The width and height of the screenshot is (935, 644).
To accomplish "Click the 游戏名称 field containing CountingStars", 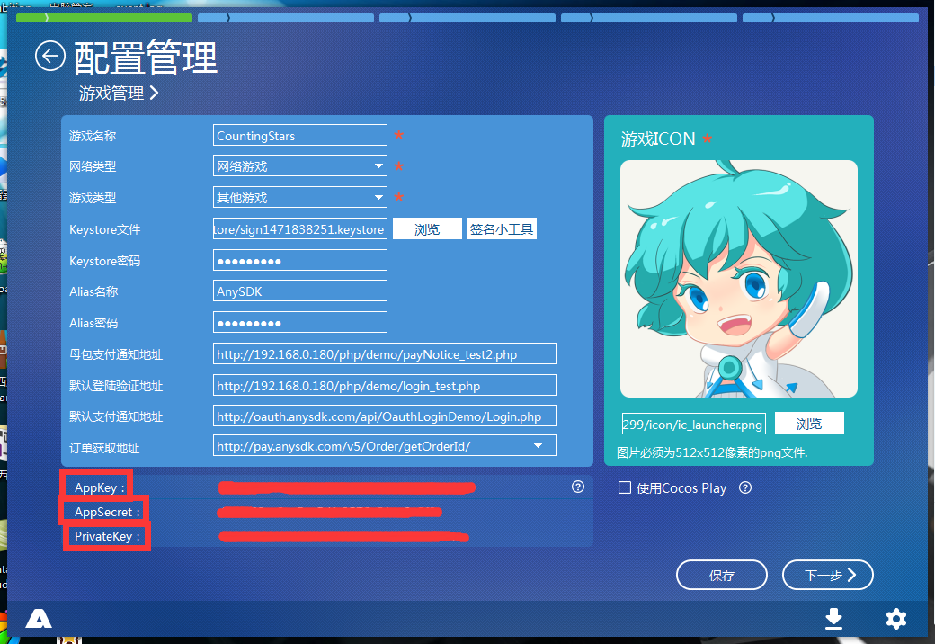I will point(300,135).
